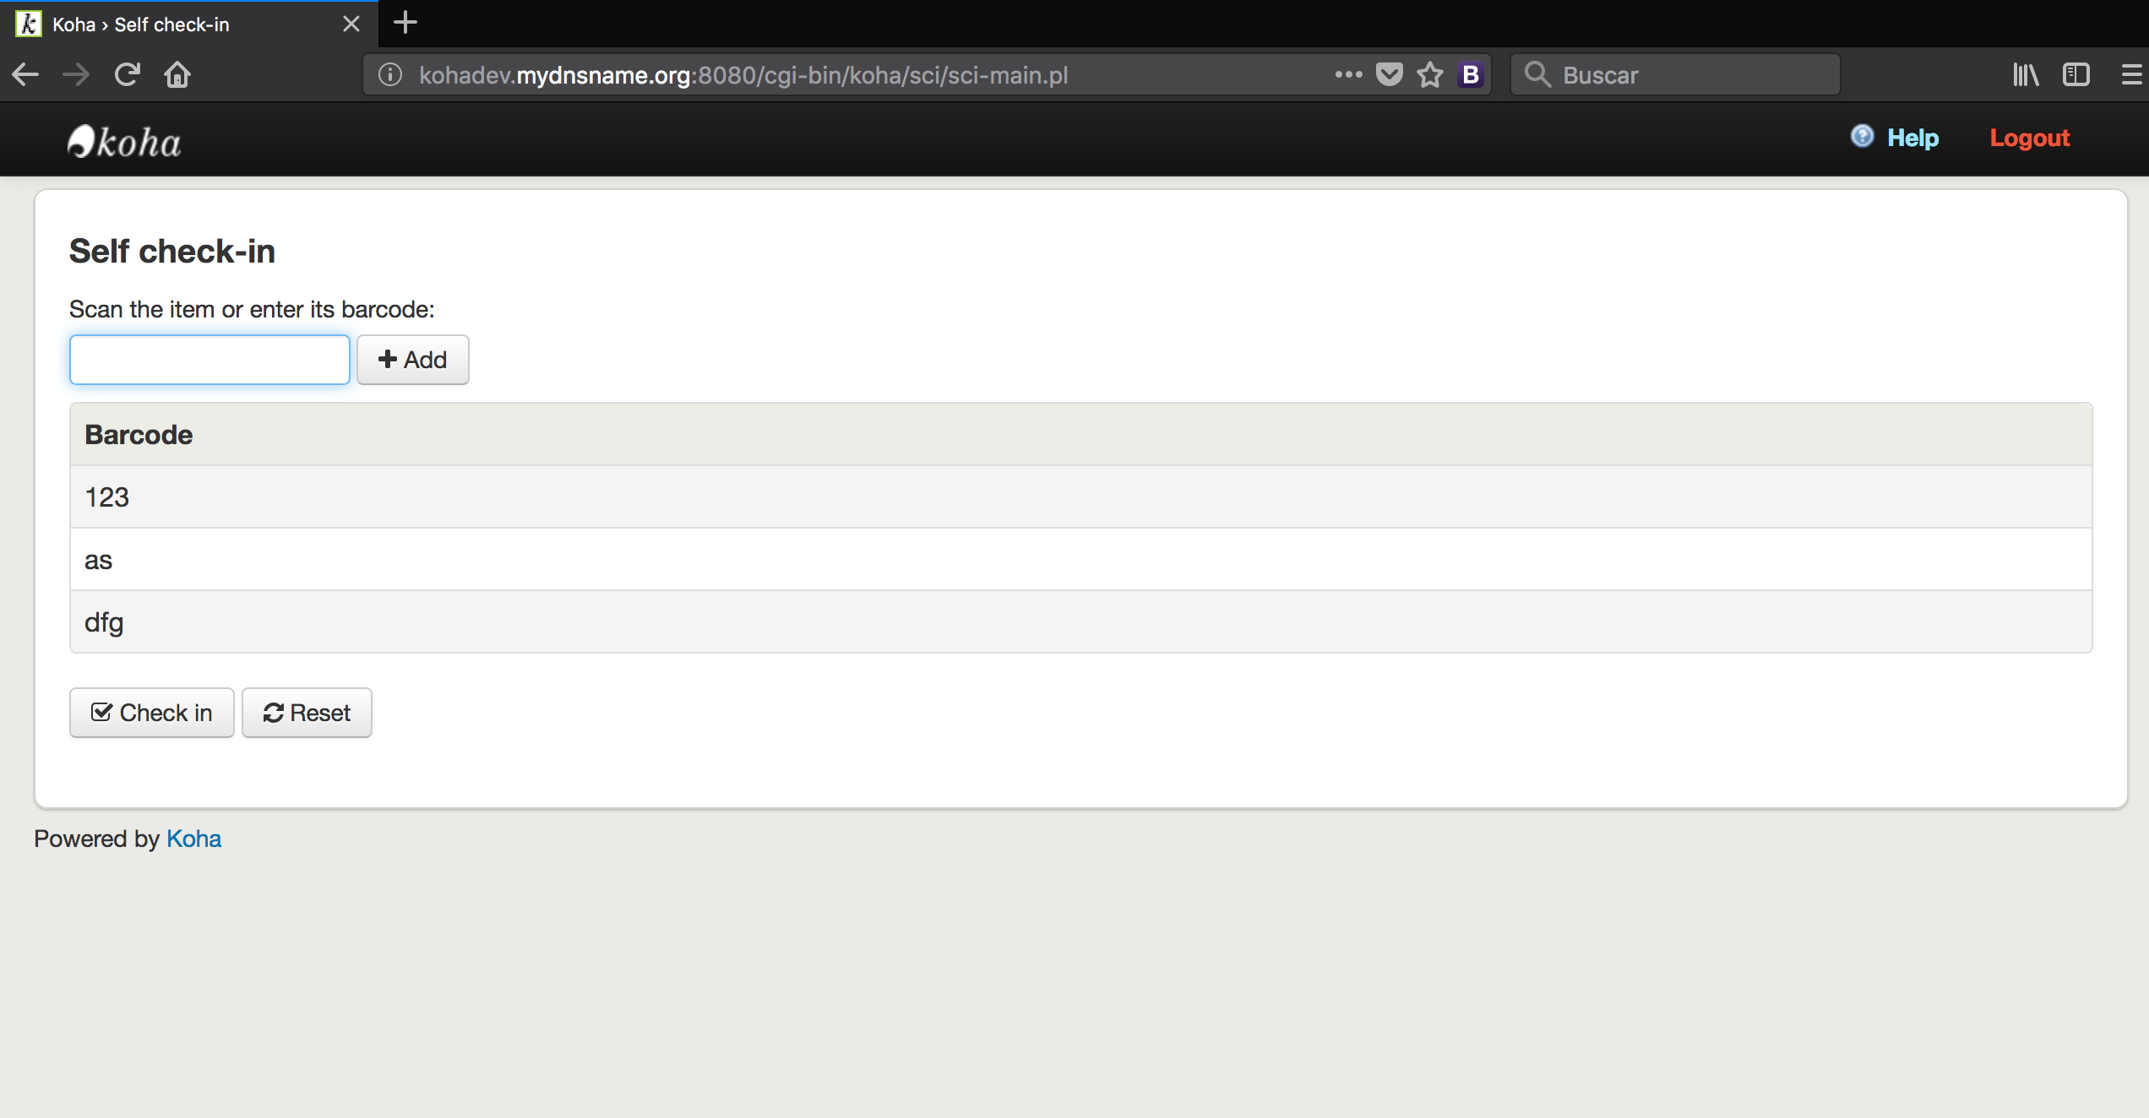Viewport: 2149px width, 1118px height.
Task: Reload the page with refresh icon
Action: click(x=127, y=75)
